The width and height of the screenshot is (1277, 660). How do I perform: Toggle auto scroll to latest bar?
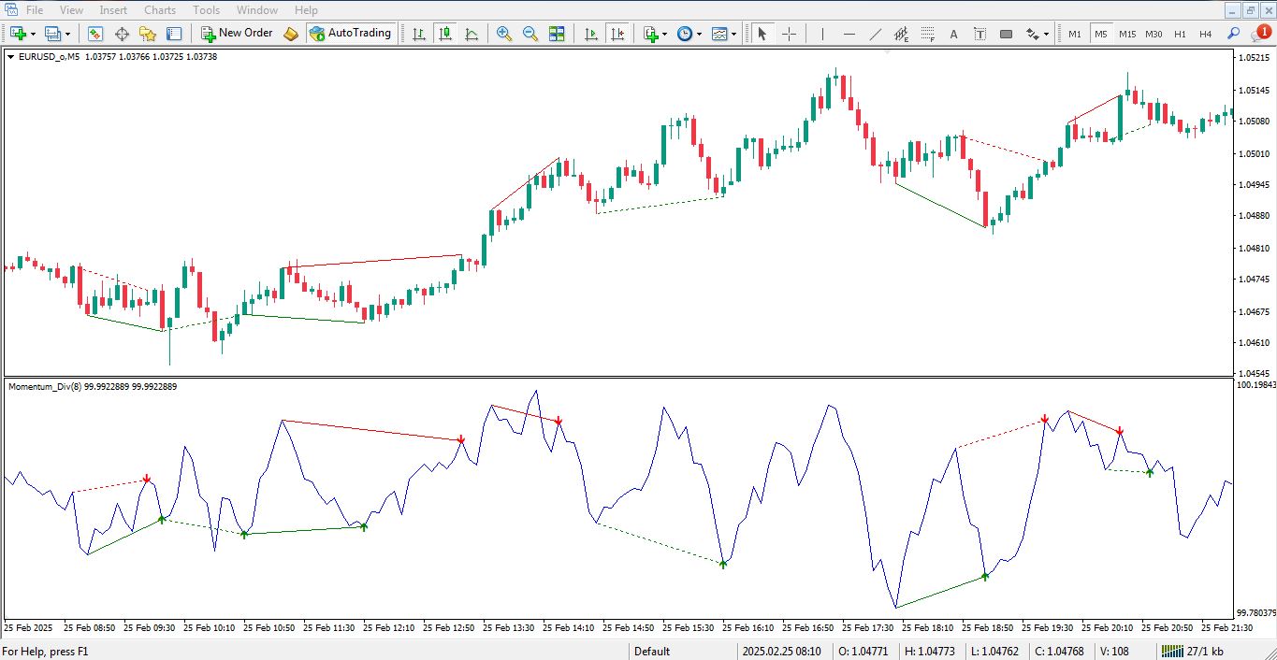590,34
